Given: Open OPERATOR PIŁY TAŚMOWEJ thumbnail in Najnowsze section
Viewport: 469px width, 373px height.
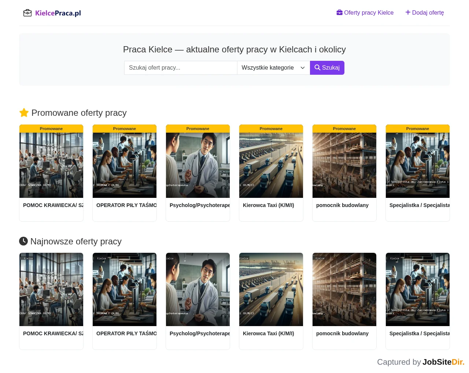Looking at the screenshot, I should coord(125,289).
